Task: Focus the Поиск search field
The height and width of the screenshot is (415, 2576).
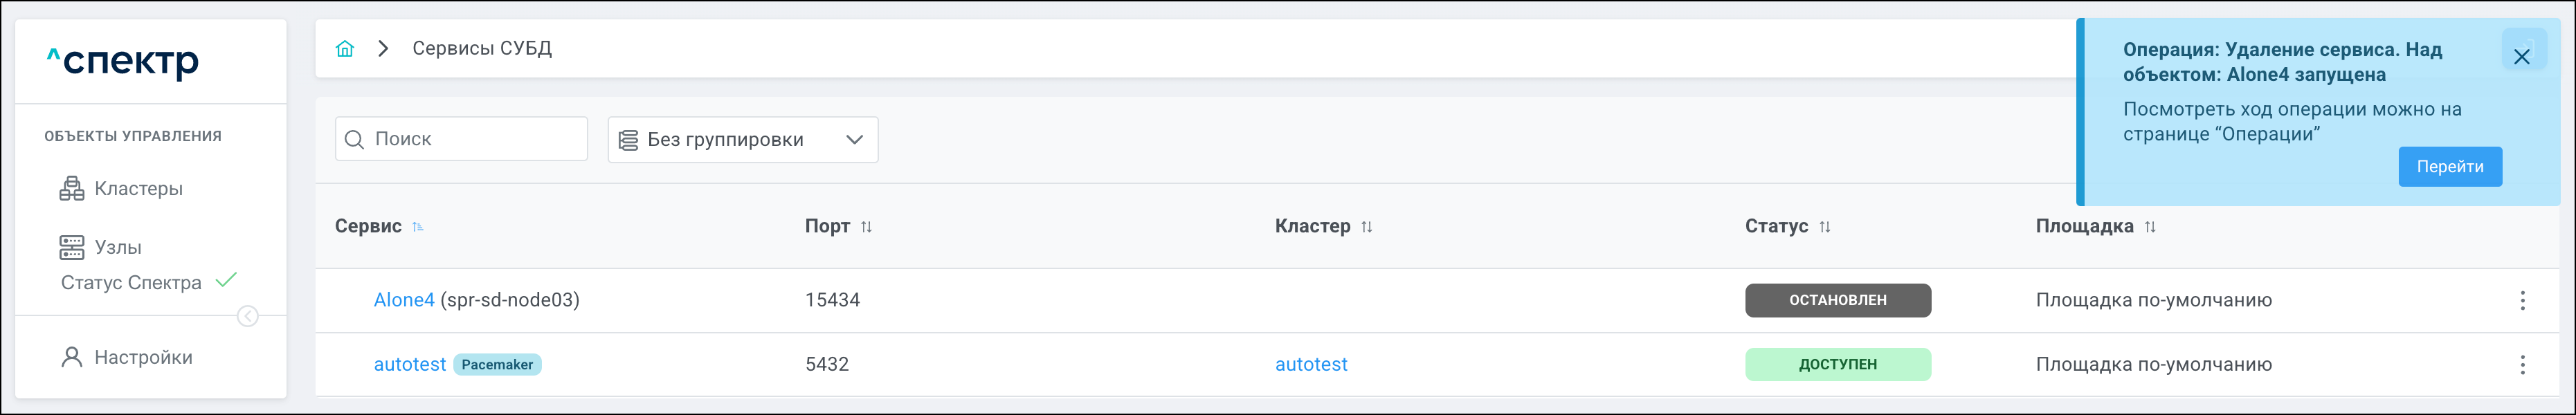Action: pyautogui.click(x=470, y=140)
